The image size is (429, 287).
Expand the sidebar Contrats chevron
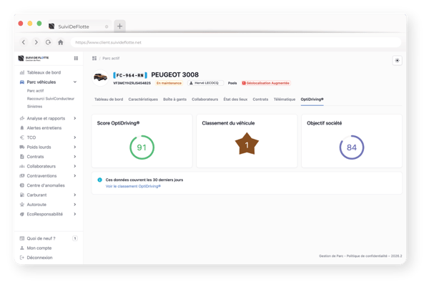click(x=75, y=157)
